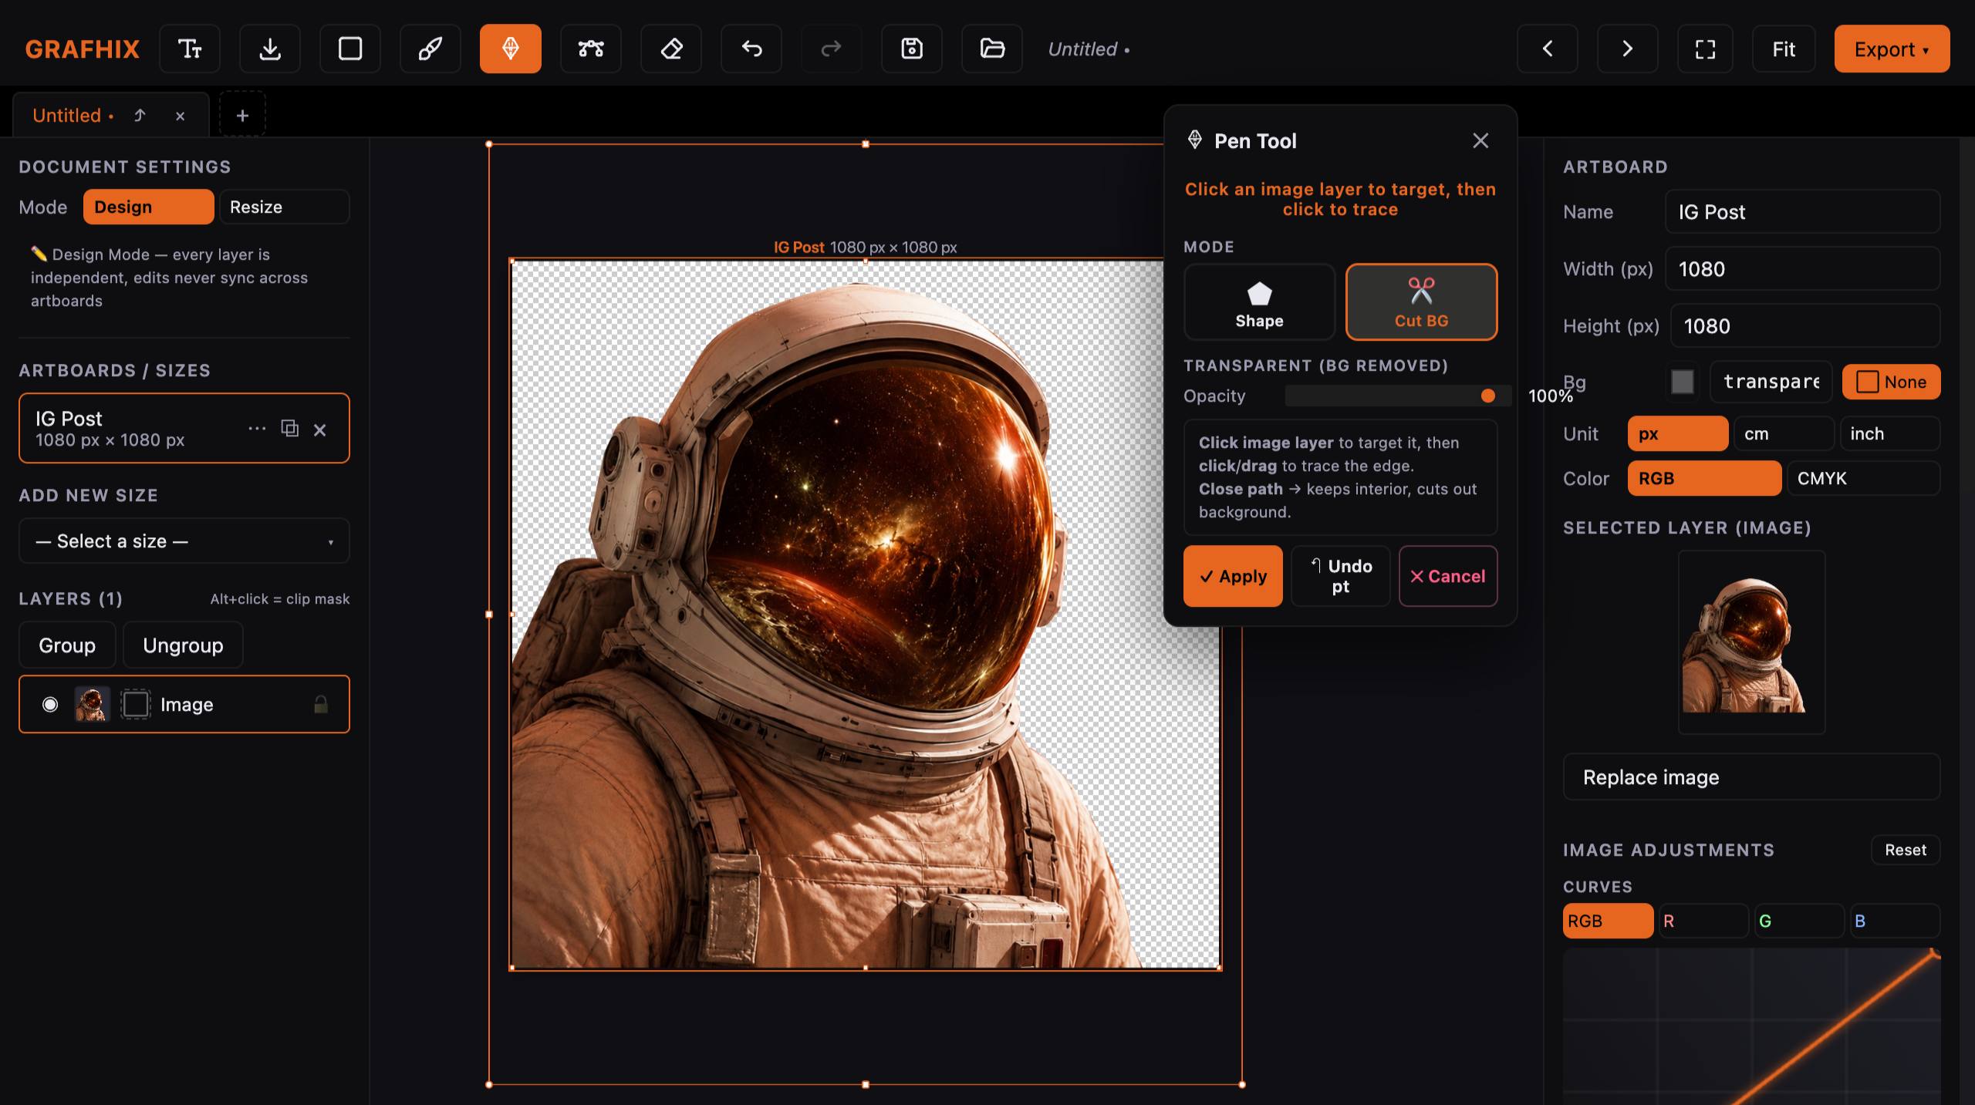Open the Bg color swatch
The height and width of the screenshot is (1105, 1975).
click(1683, 382)
